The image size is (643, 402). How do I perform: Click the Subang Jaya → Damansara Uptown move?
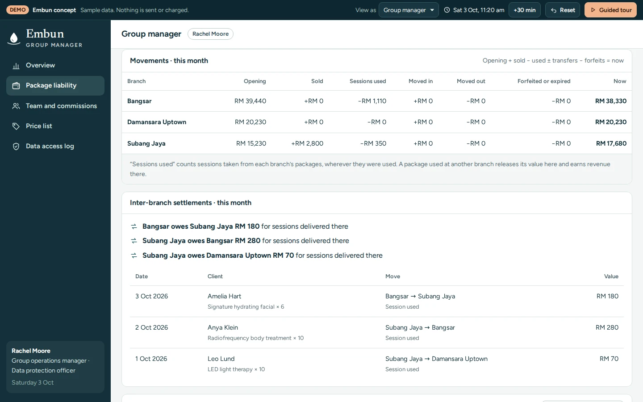(x=436, y=359)
